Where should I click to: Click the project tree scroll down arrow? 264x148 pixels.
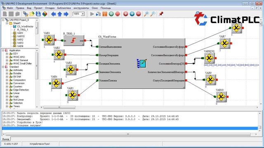[37, 45]
